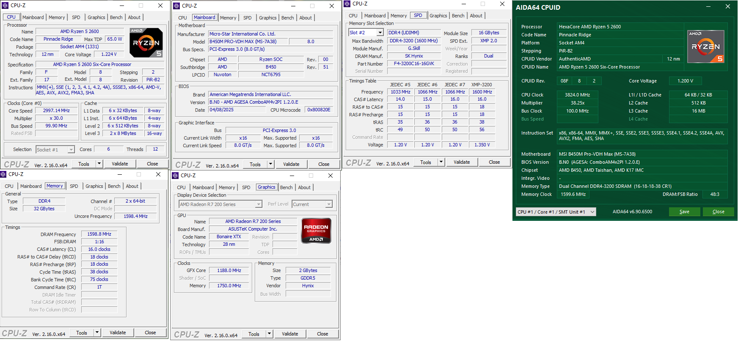Select the SPD tab in the Memory timings window

pyautogui.click(x=74, y=186)
